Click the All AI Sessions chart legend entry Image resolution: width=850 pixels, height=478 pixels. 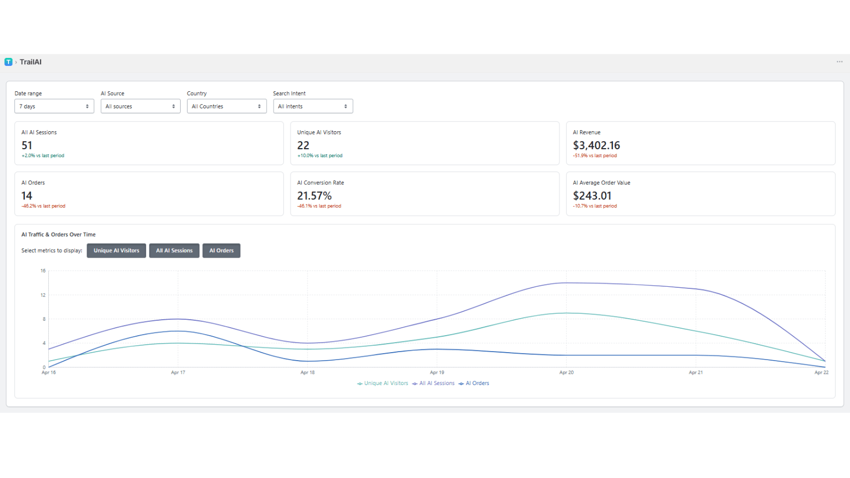pos(433,383)
